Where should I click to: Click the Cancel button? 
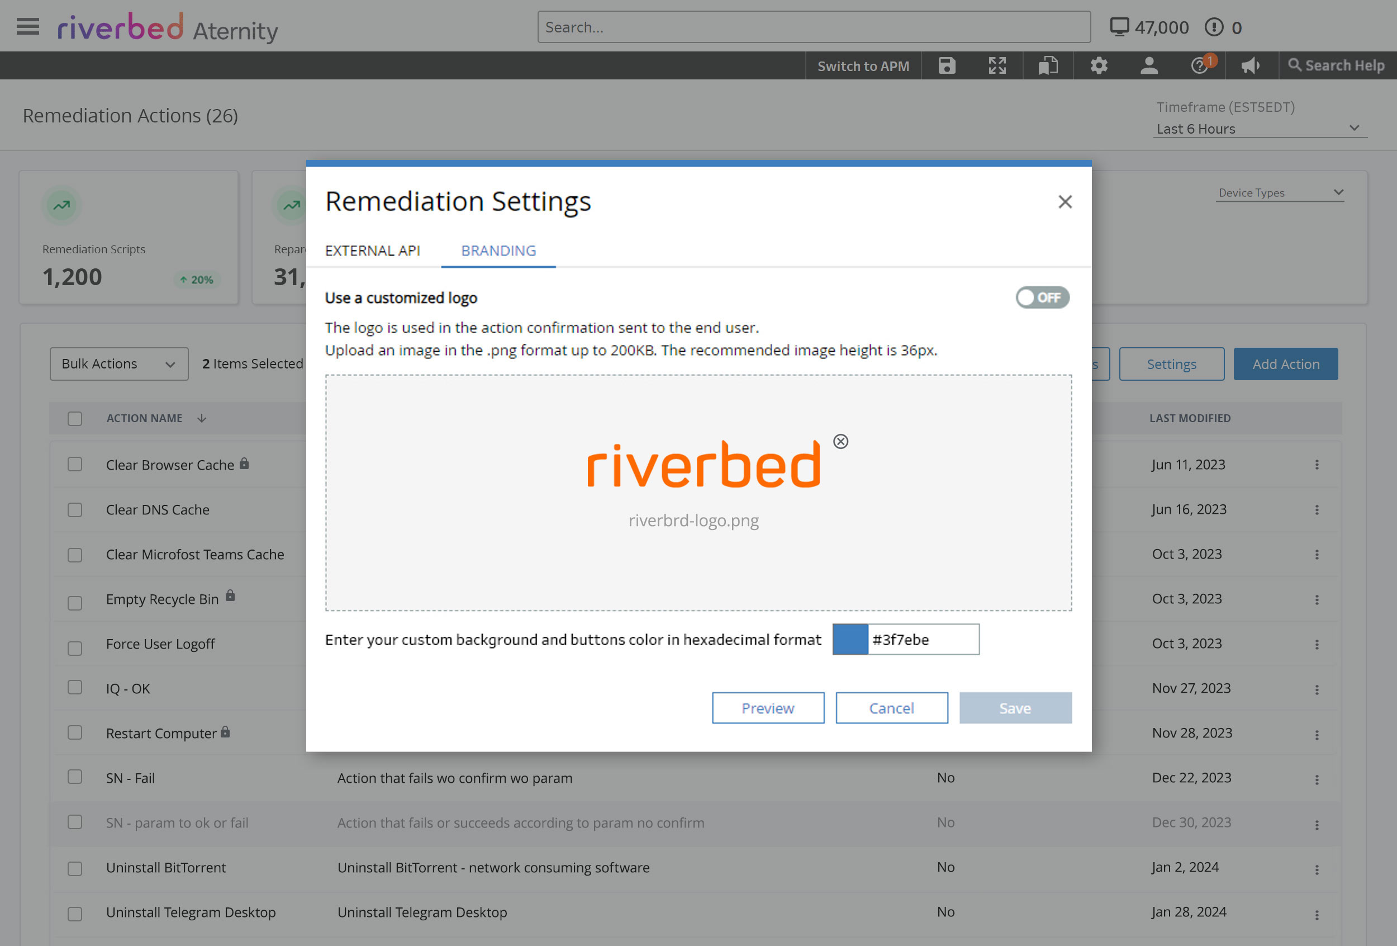click(x=891, y=708)
